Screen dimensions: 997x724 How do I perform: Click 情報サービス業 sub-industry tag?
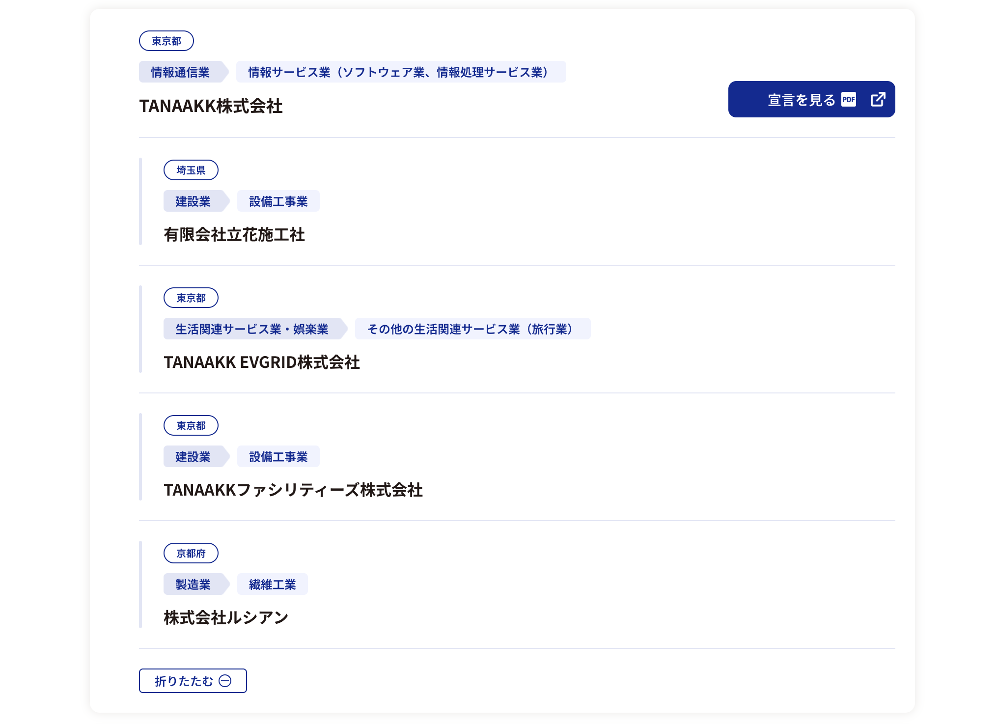point(401,72)
